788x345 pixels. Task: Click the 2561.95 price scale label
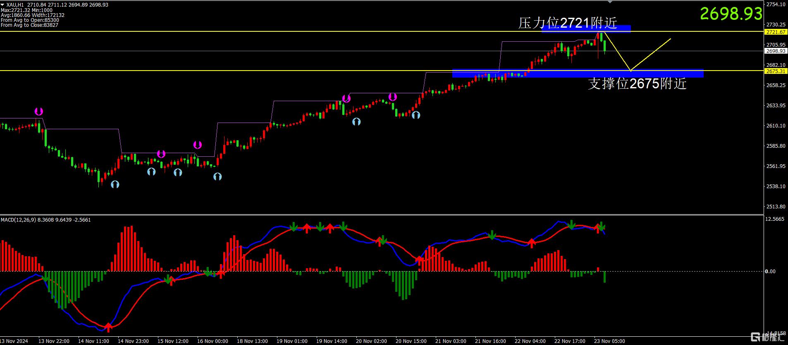coord(776,166)
